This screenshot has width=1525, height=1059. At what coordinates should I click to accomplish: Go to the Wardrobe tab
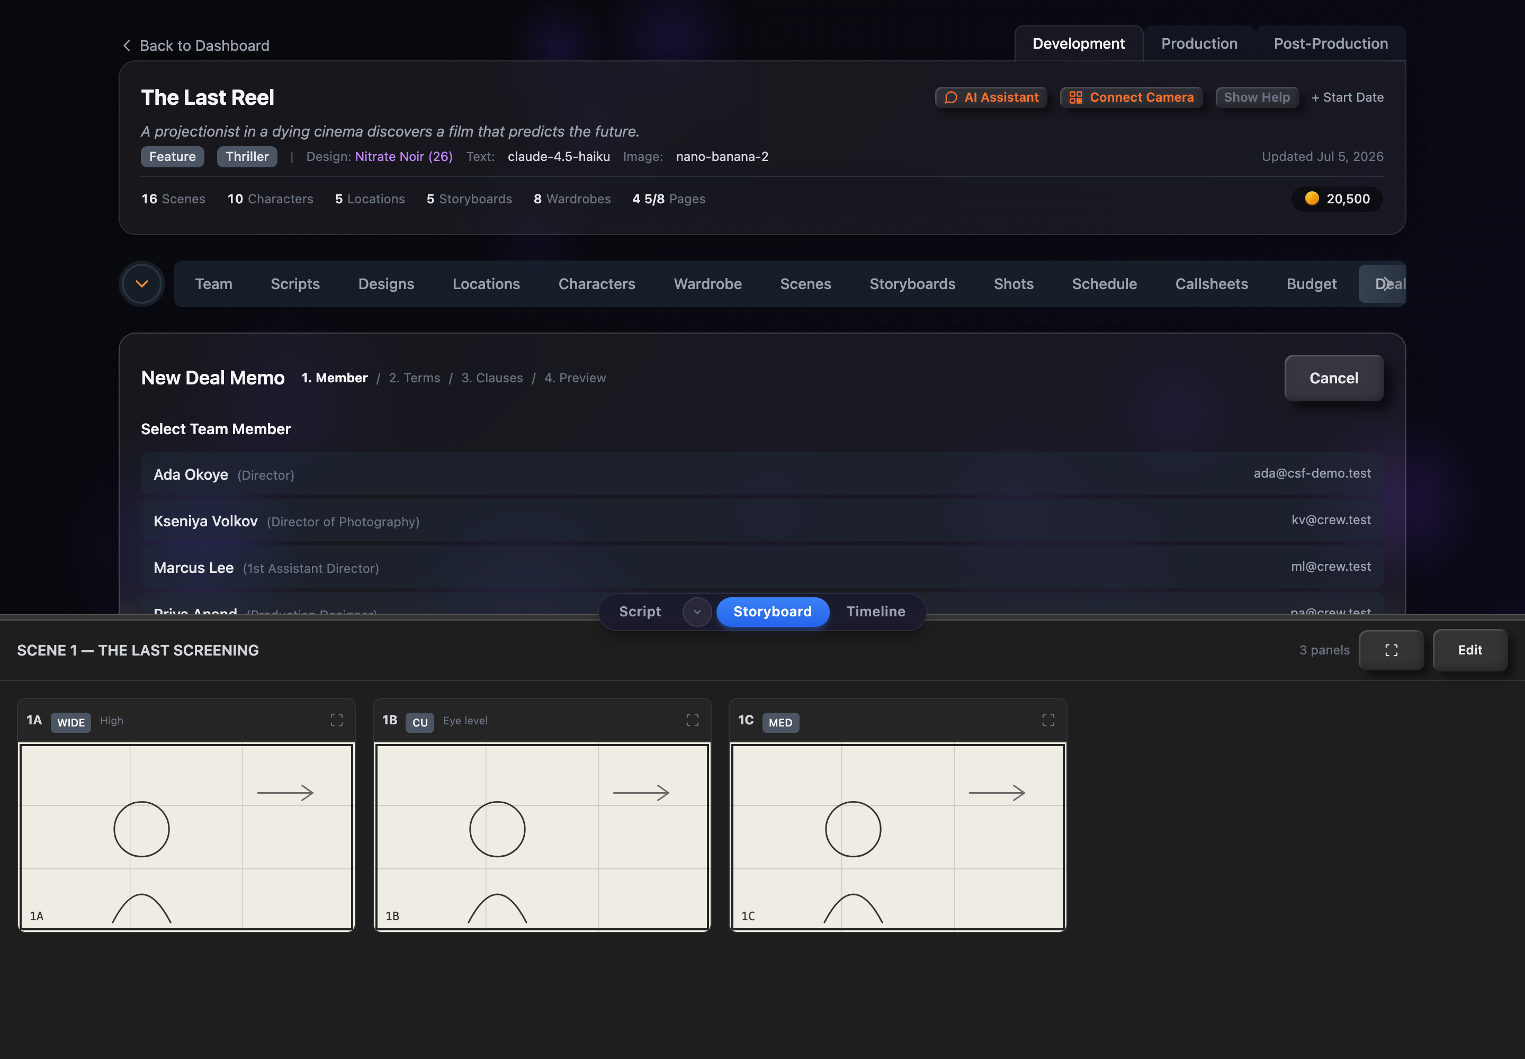[x=707, y=284]
